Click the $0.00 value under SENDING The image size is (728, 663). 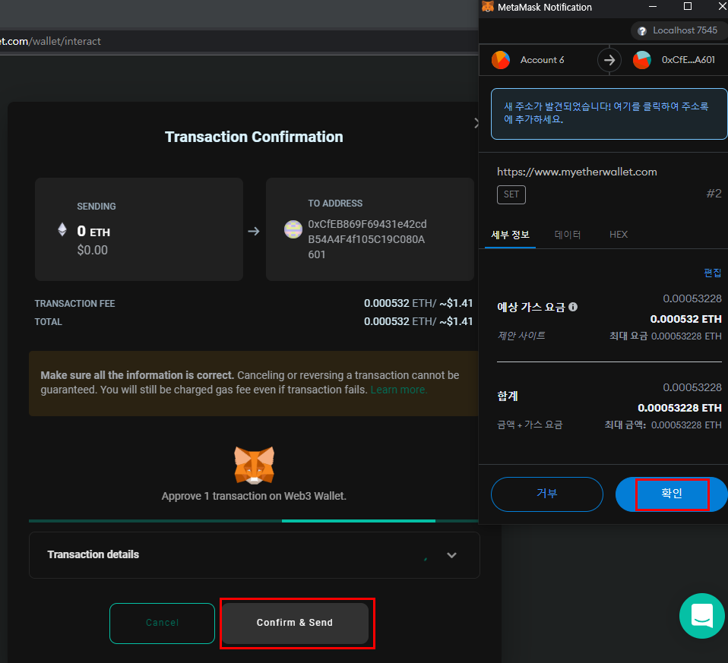click(x=93, y=250)
